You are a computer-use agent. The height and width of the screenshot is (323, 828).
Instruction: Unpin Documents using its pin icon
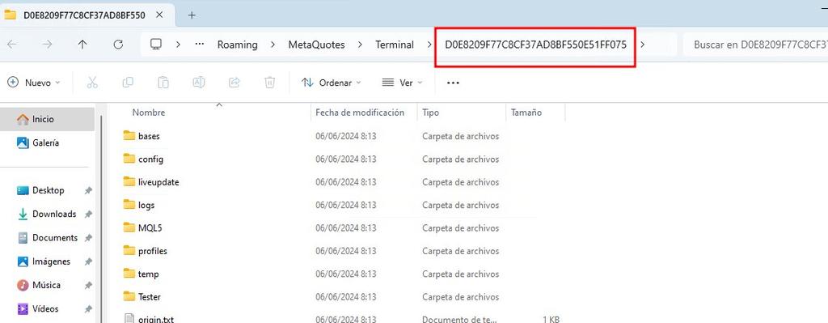88,238
